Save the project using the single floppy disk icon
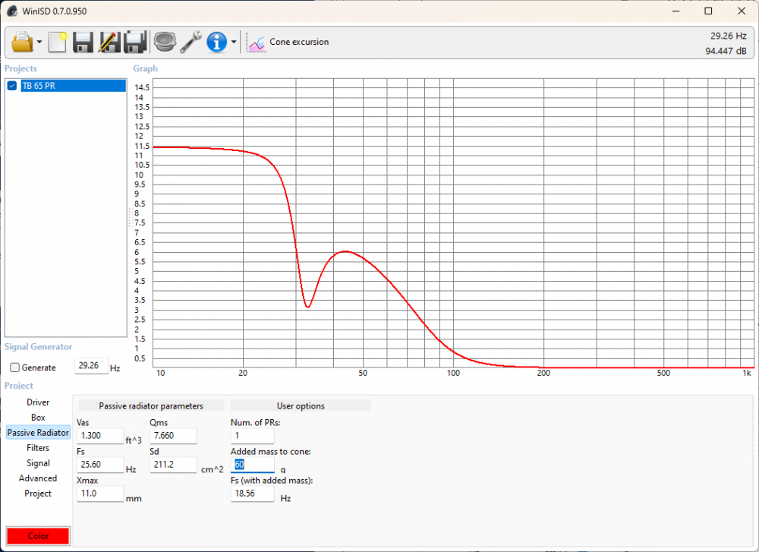This screenshot has height=552, width=759. 83,42
